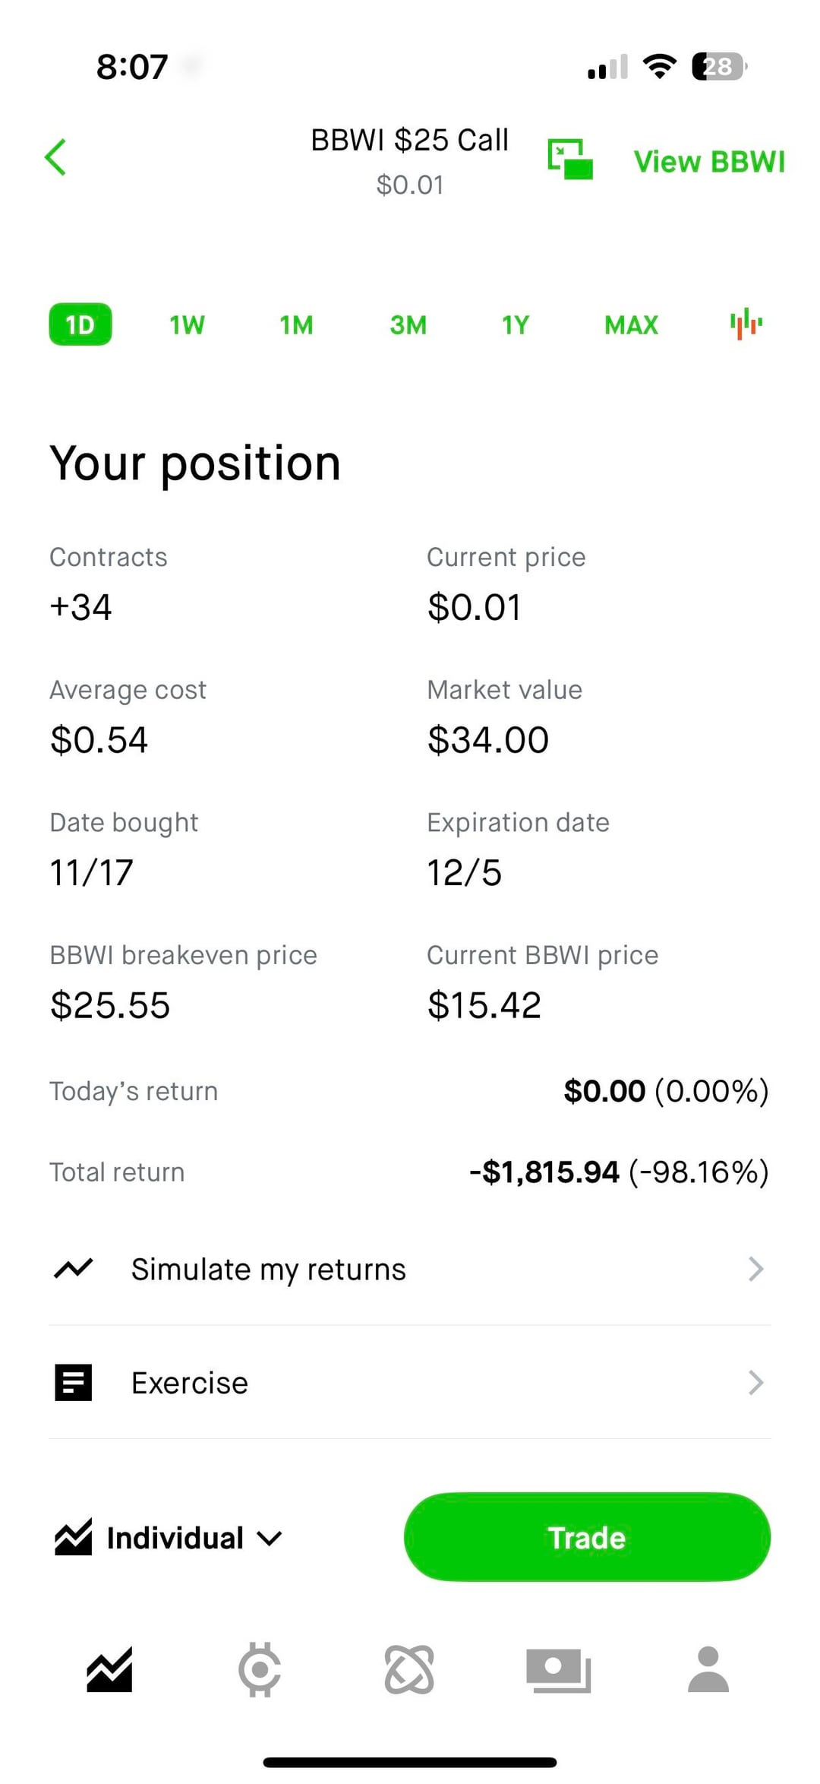Tap the Total return value
Image resolution: width=820 pixels, height=1784 pixels.
point(619,1172)
